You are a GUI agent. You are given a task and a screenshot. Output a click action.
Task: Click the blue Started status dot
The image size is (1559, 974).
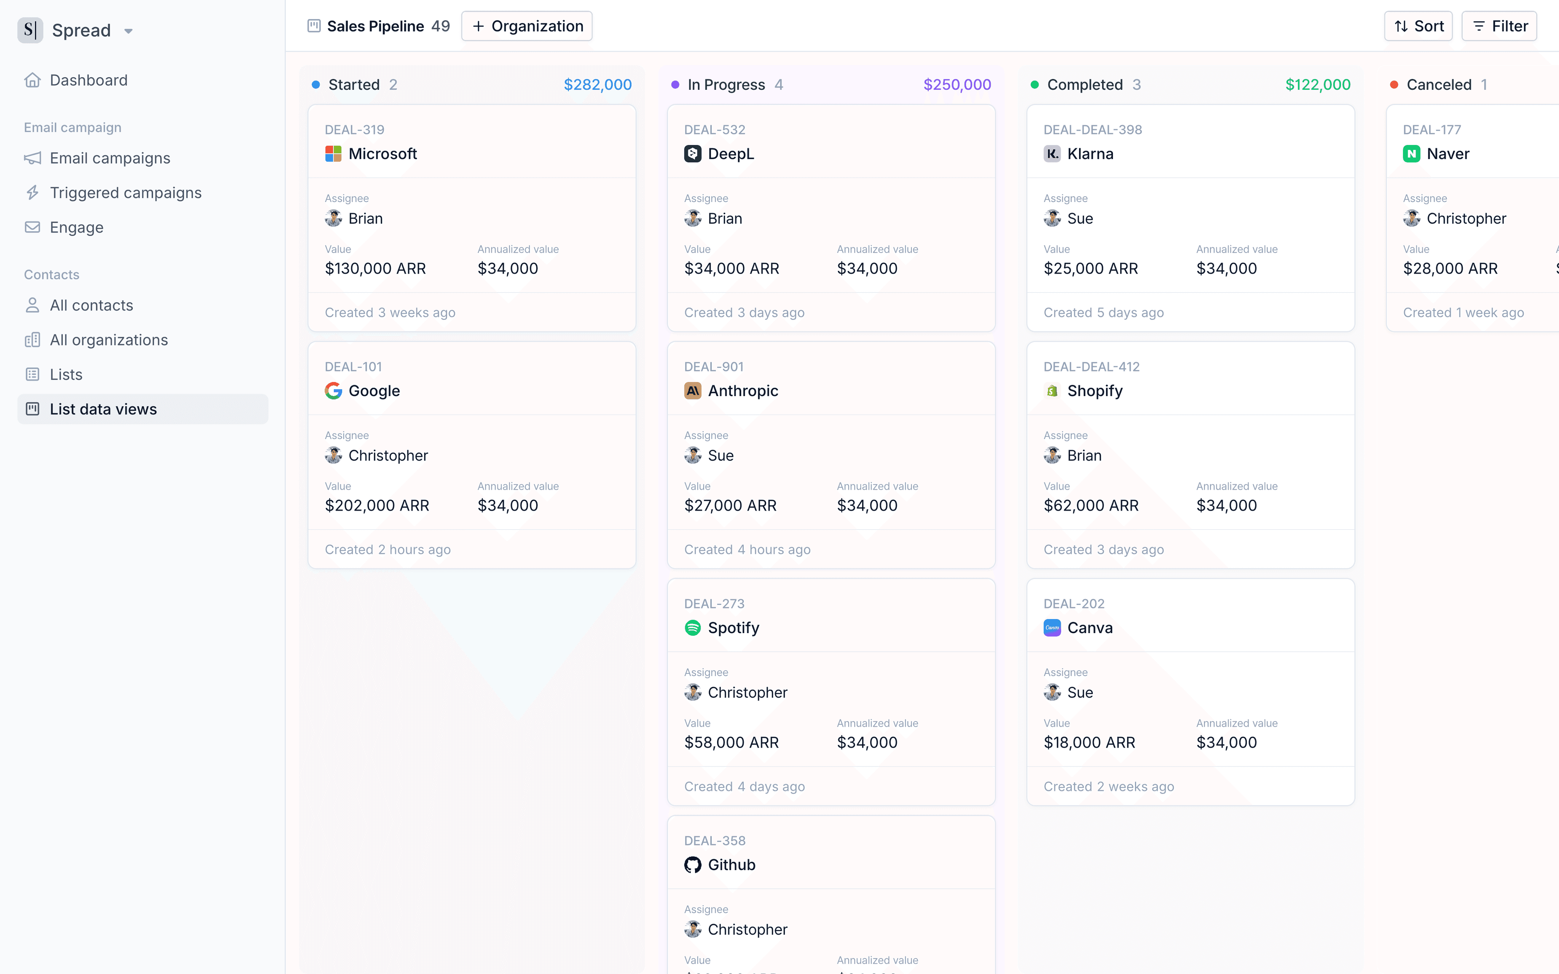[x=316, y=84]
